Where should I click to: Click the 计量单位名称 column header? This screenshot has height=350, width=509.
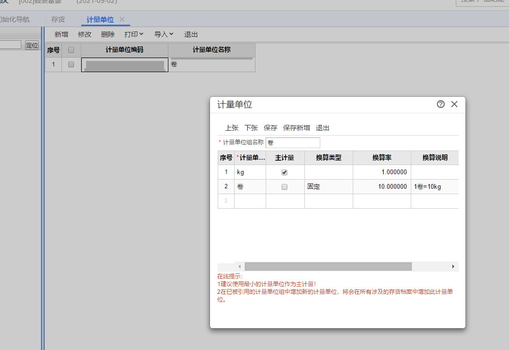211,50
